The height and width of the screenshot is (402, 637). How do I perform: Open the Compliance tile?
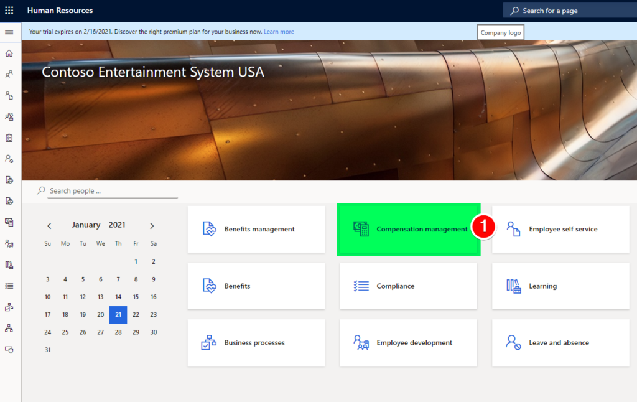(408, 286)
